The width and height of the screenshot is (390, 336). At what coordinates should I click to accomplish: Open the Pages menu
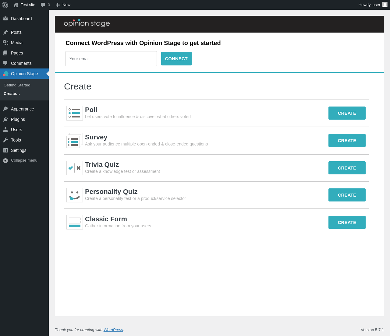[x=24, y=53]
